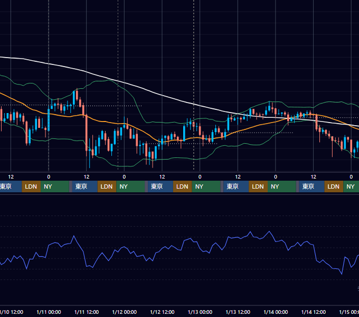This screenshot has height=317, width=359.
Task: Click the LDN session block on 1/12
Action: pyautogui.click(x=183, y=187)
